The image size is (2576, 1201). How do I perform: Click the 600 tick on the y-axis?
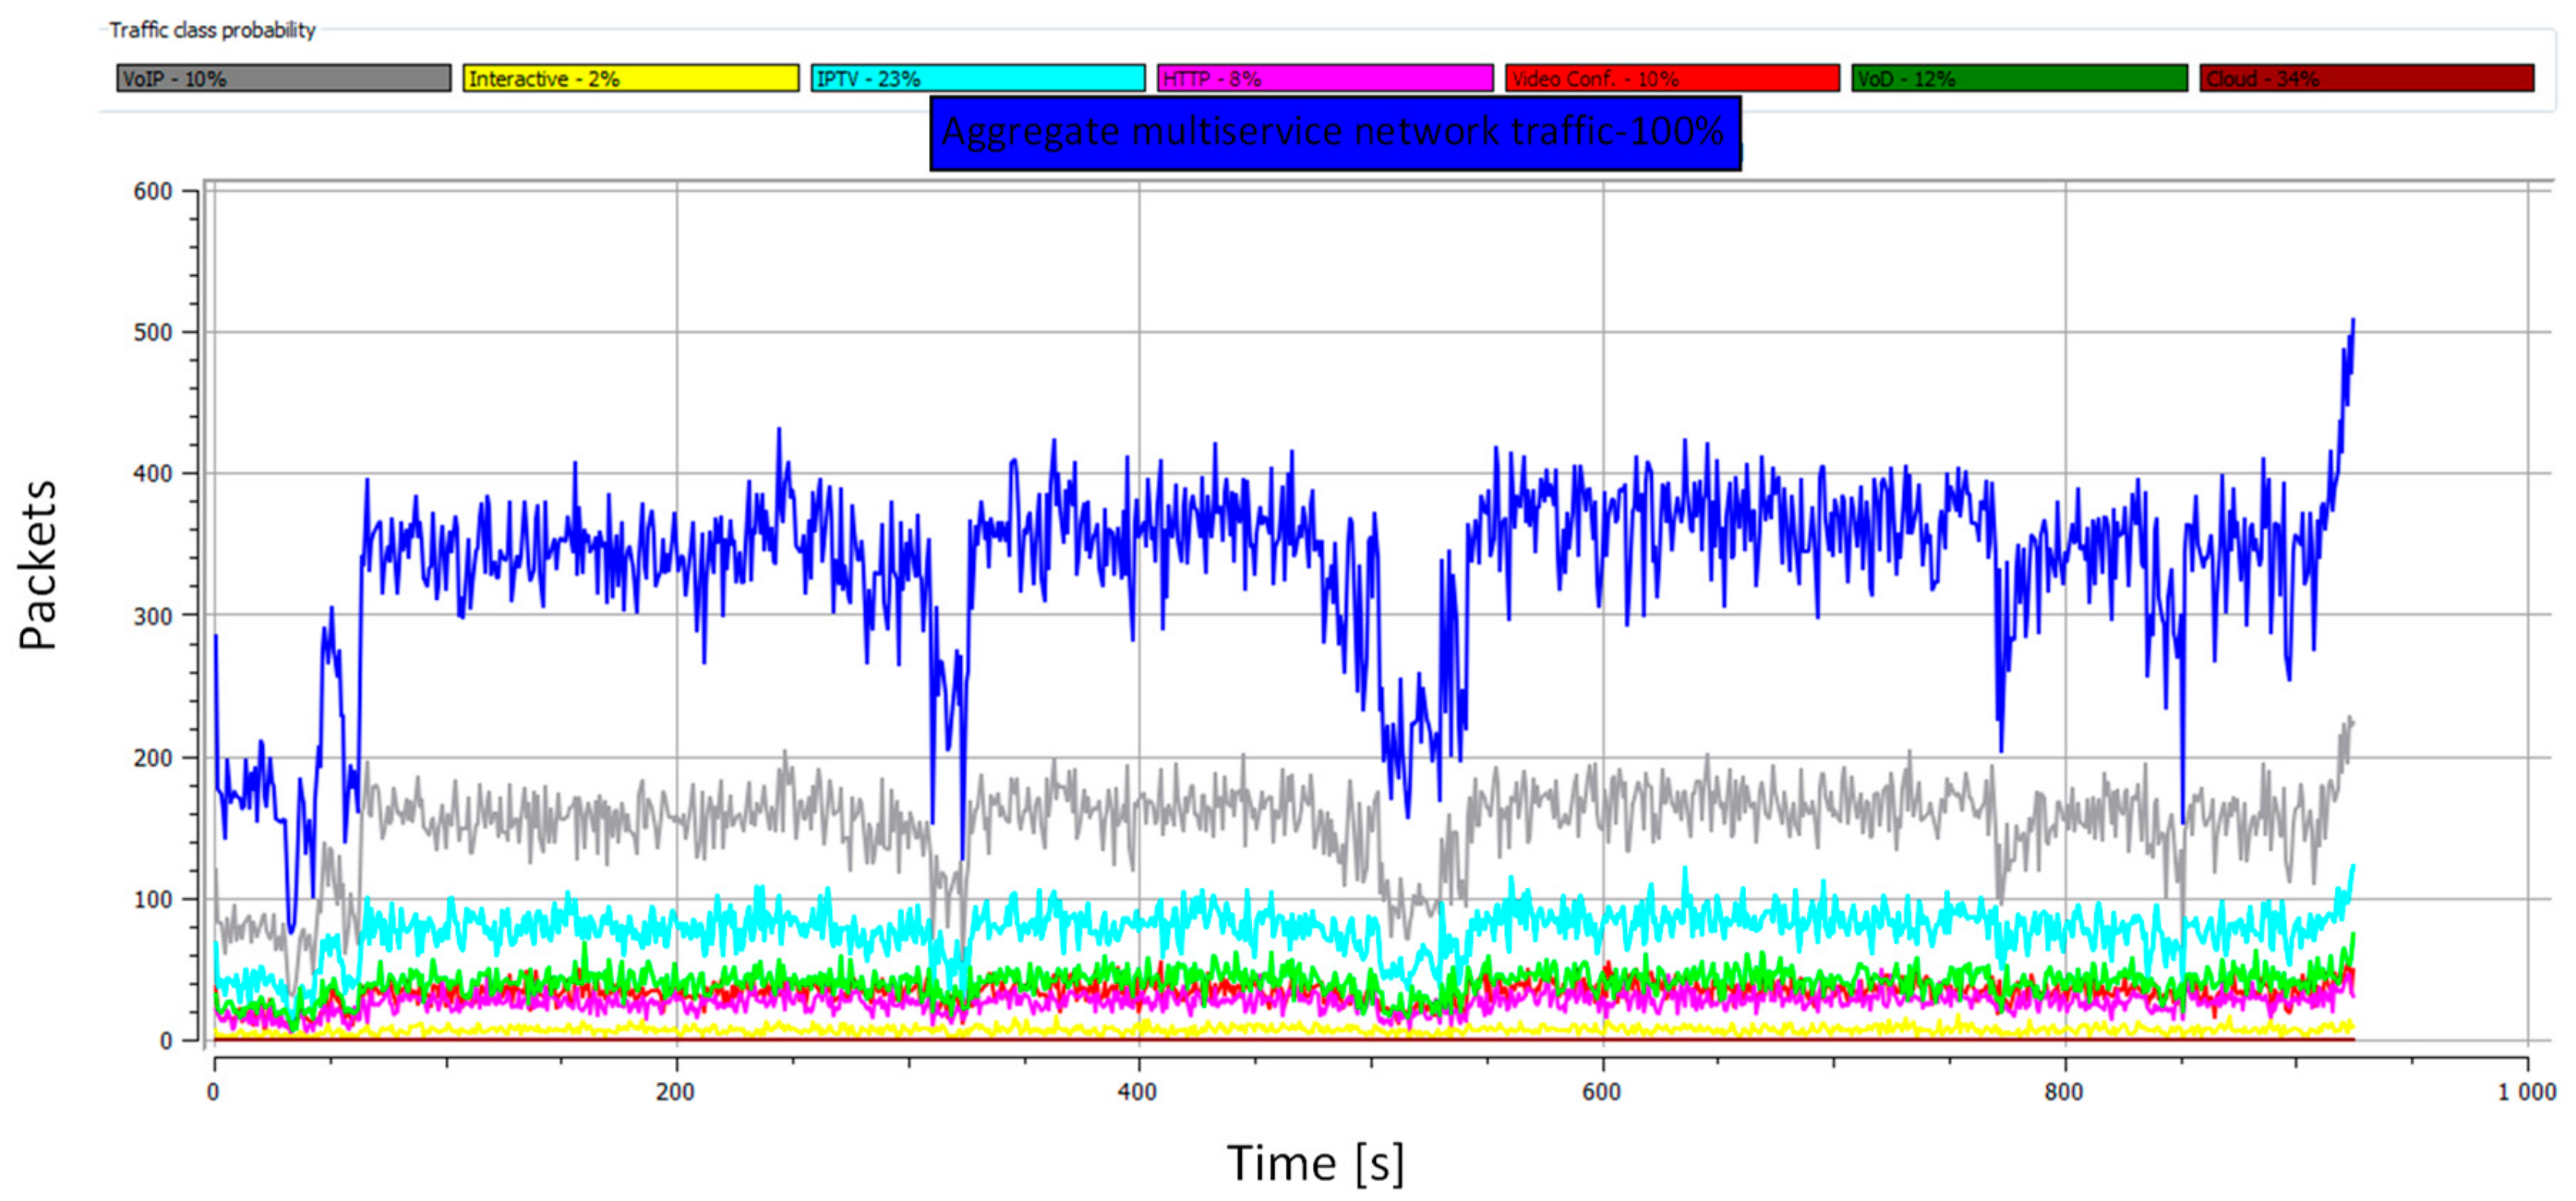[153, 191]
